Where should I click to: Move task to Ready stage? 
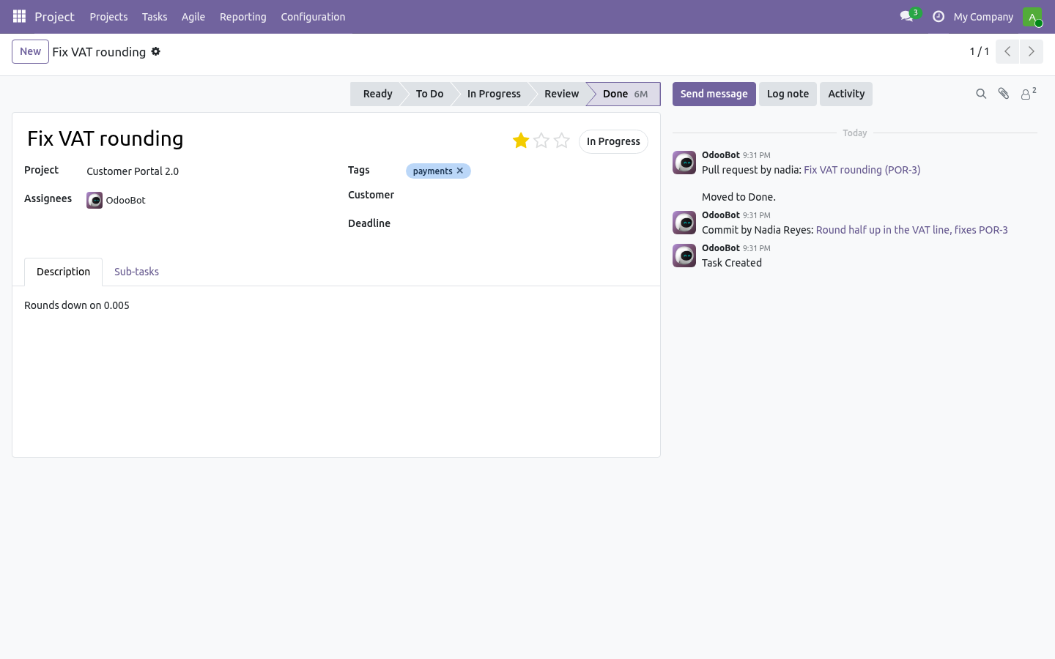tap(377, 94)
